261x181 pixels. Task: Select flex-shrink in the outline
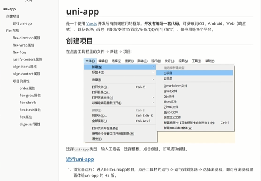tap(28, 103)
